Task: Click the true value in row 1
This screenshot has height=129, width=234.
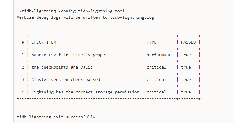Action: (x=186, y=55)
